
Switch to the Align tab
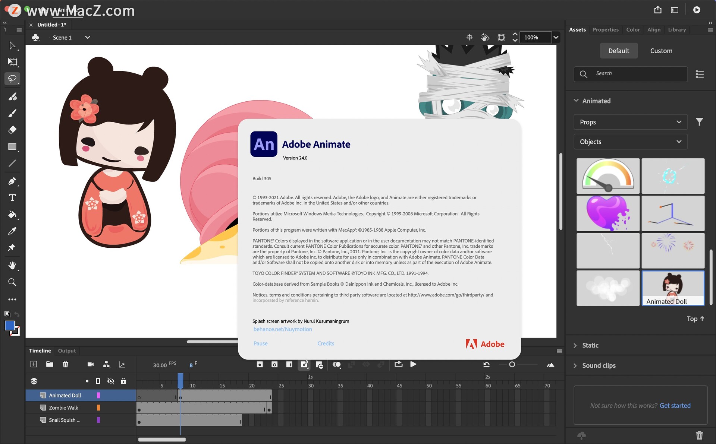[654, 29]
